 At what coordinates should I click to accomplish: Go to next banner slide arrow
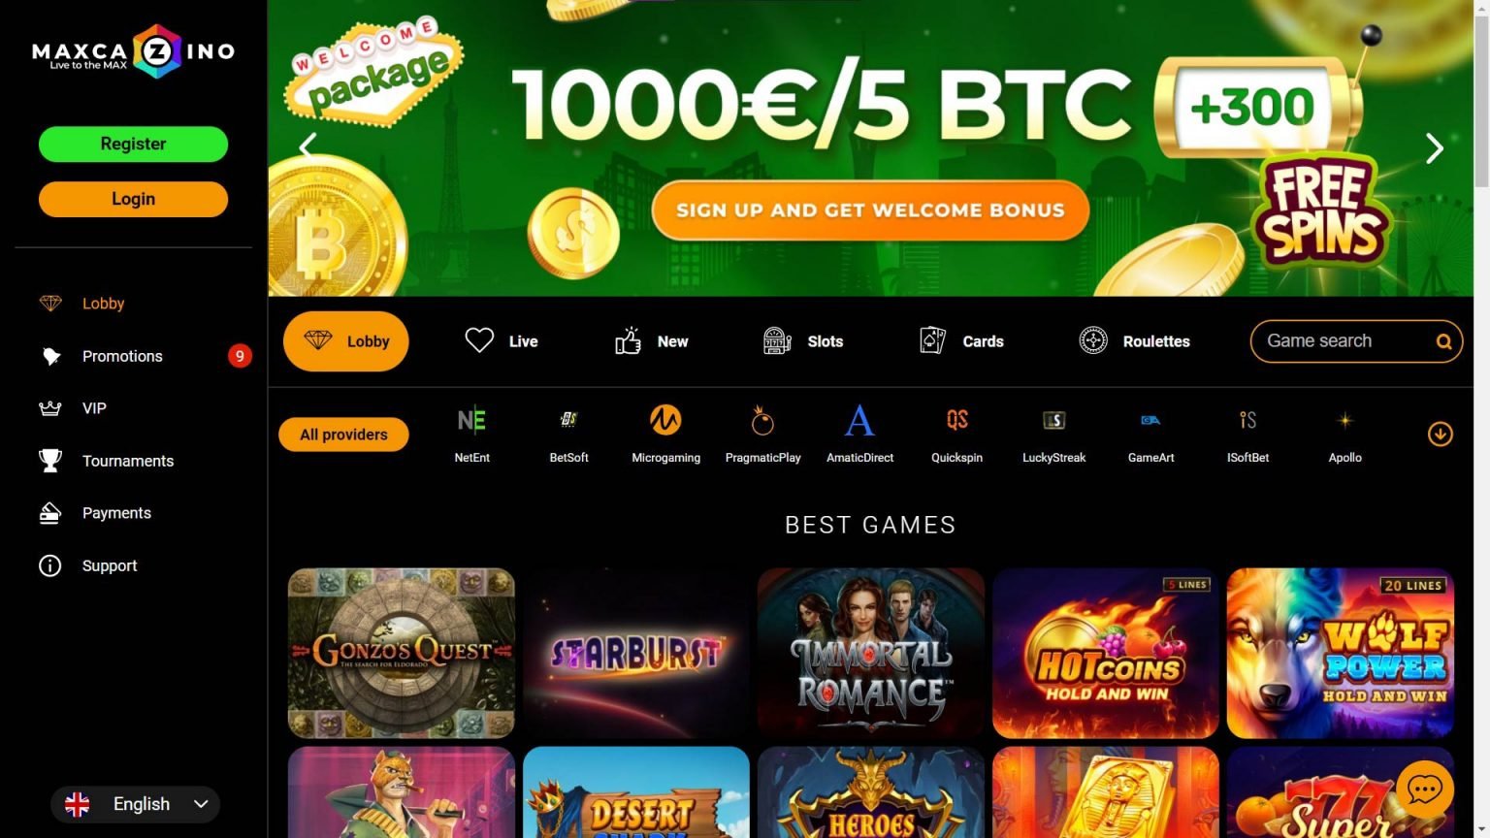pos(1435,148)
